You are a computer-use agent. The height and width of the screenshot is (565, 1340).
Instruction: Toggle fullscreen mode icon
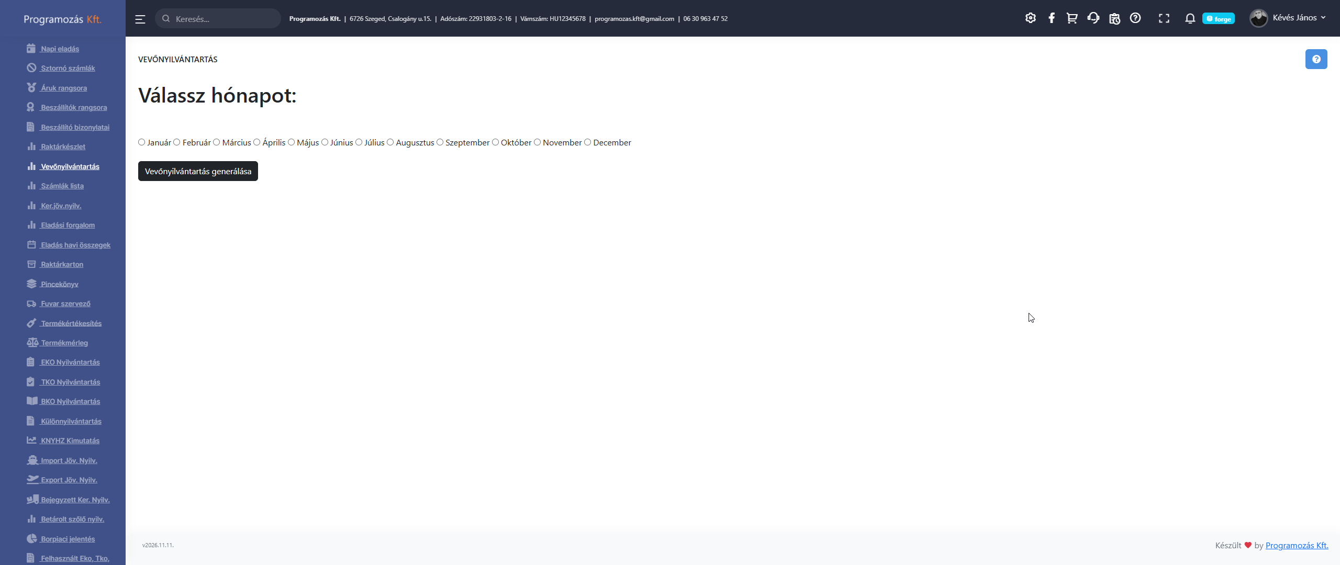tap(1164, 18)
